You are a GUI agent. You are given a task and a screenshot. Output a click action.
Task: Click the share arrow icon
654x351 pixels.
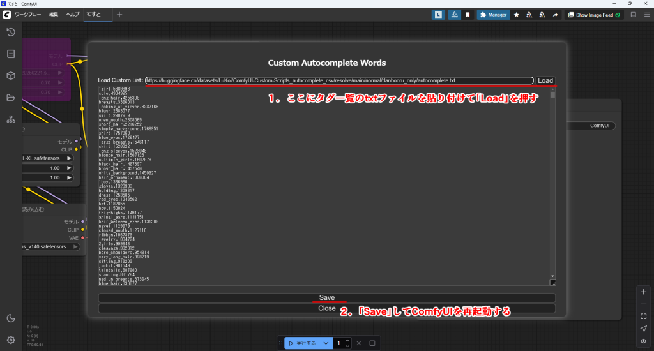pos(555,15)
